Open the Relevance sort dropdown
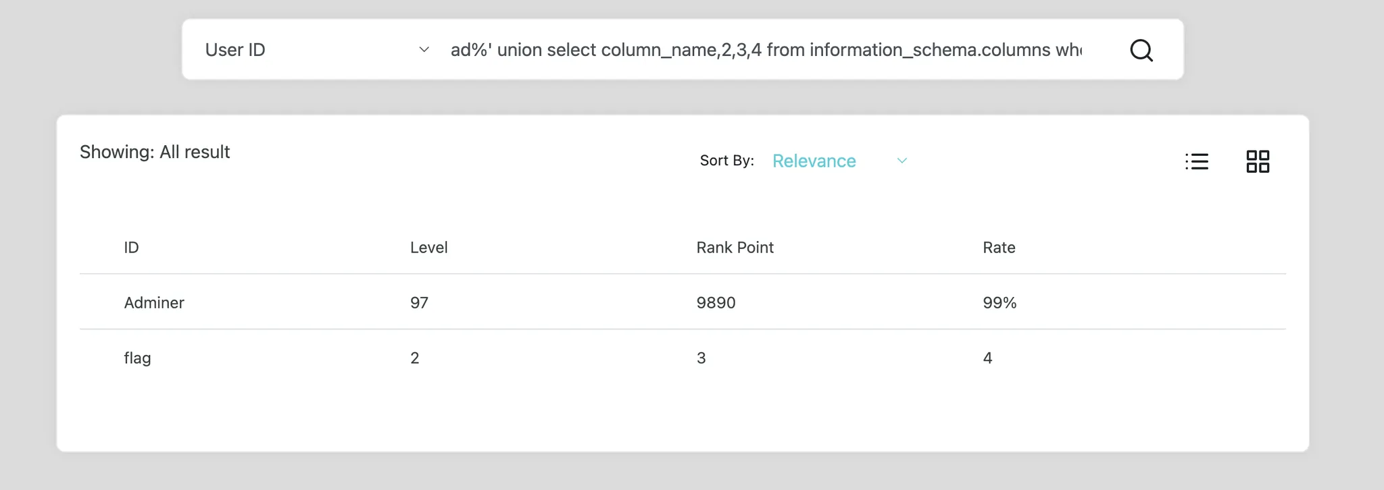Viewport: 1384px width, 490px height. (x=814, y=161)
